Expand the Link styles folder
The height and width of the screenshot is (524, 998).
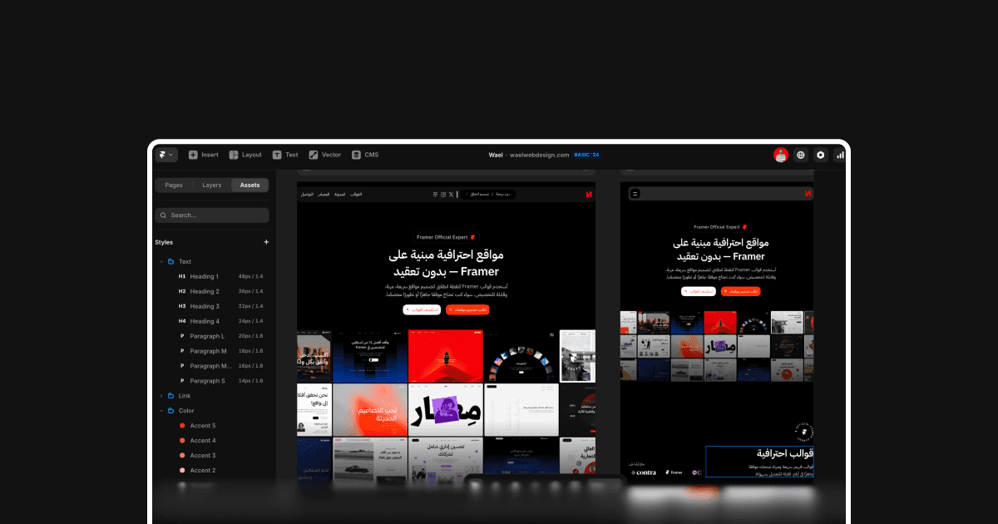pyautogui.click(x=161, y=396)
